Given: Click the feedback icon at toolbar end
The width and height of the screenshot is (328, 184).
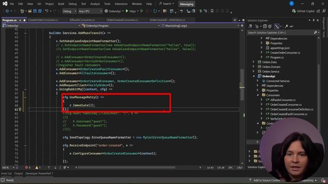Looking at the screenshot, I should [324, 11].
